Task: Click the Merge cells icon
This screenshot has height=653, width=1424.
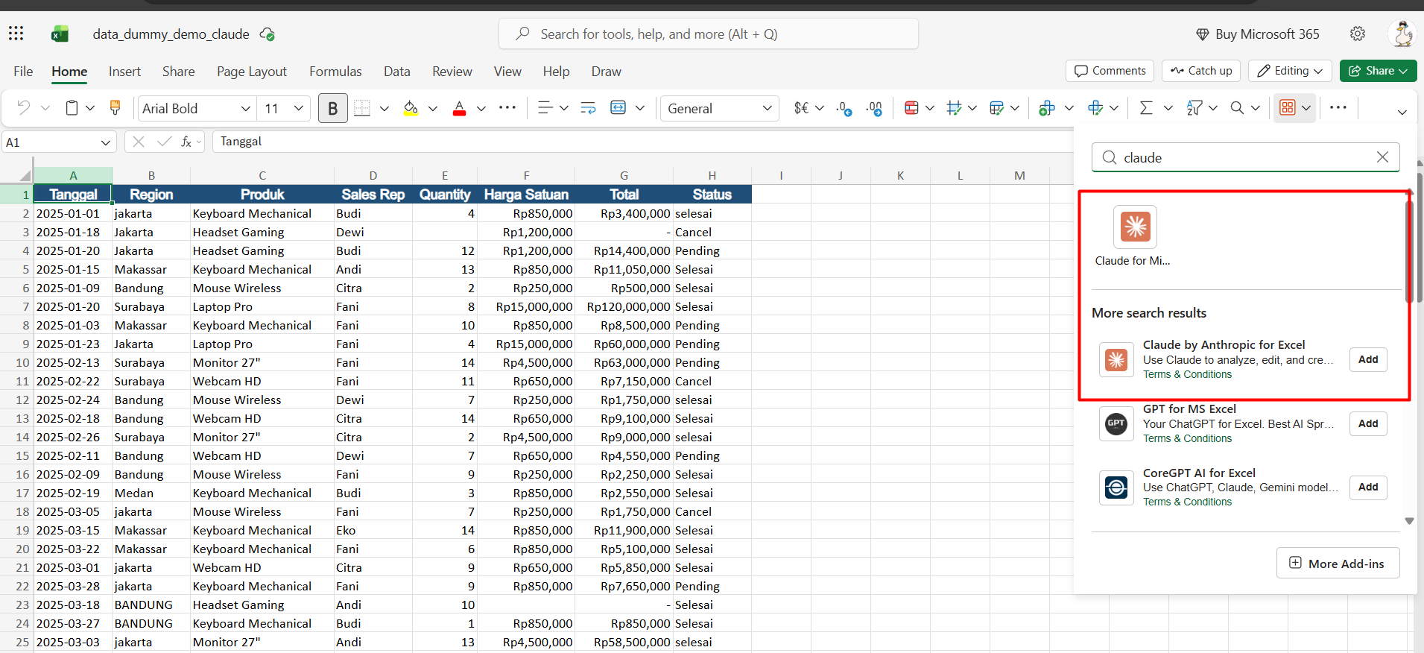Action: (618, 108)
